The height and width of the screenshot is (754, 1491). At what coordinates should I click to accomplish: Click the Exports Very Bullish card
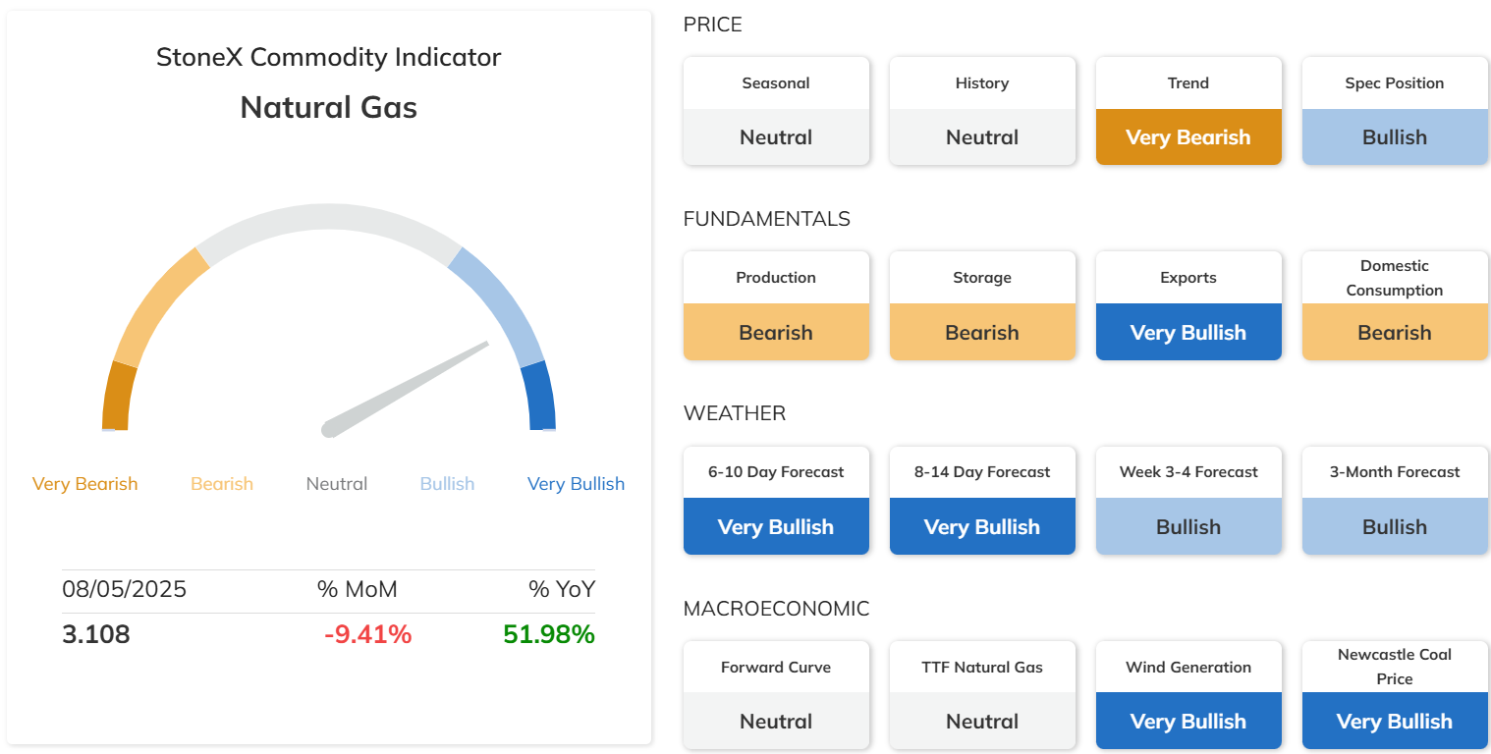coord(1188,305)
